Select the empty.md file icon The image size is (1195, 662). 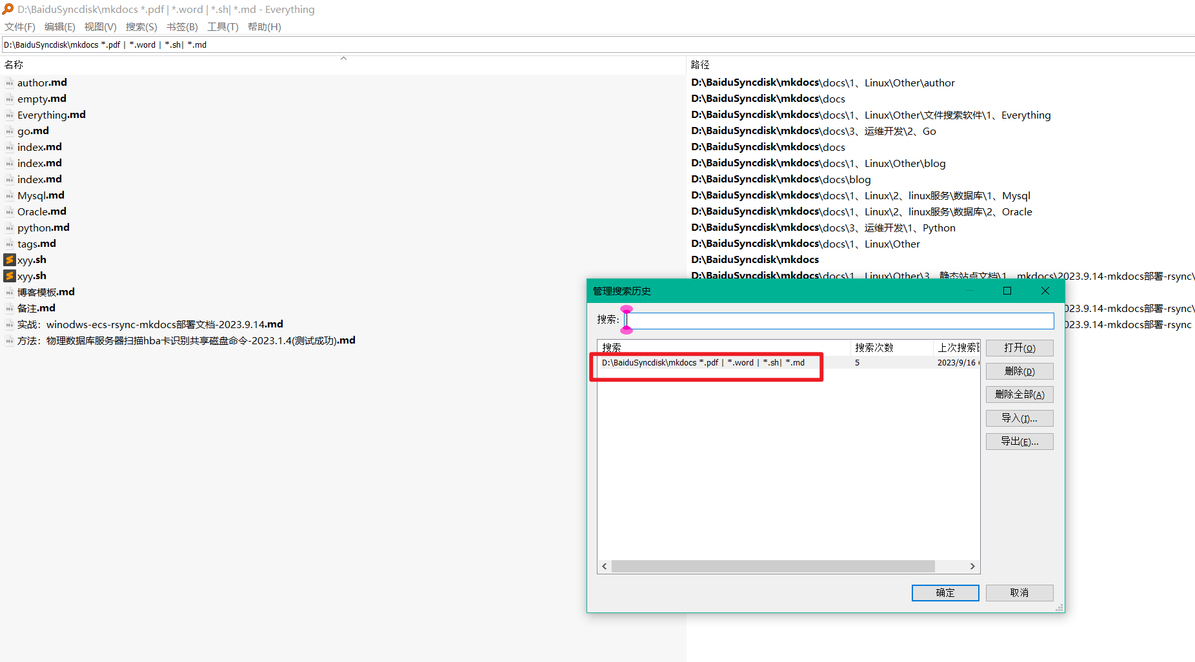(9, 99)
